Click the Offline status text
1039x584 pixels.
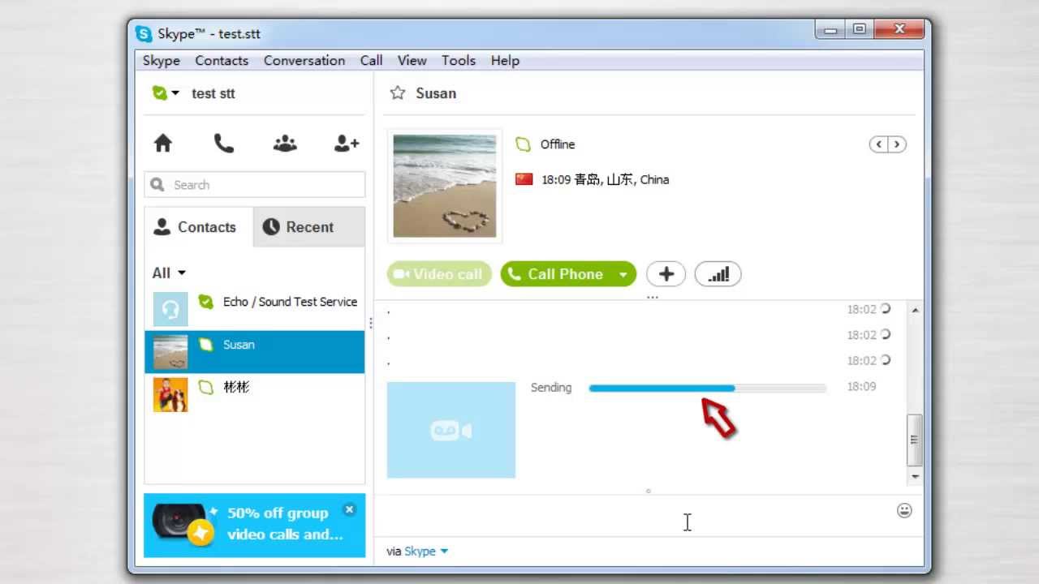[558, 144]
